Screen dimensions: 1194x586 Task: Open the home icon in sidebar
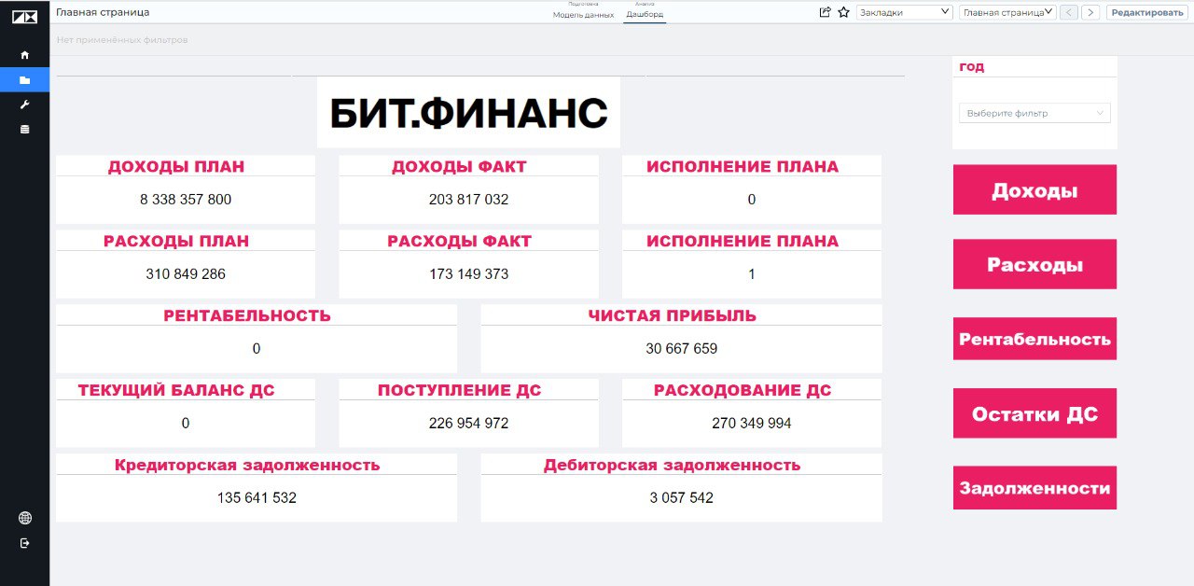24,55
